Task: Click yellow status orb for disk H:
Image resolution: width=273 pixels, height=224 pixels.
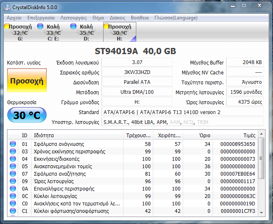Action: (106, 26)
